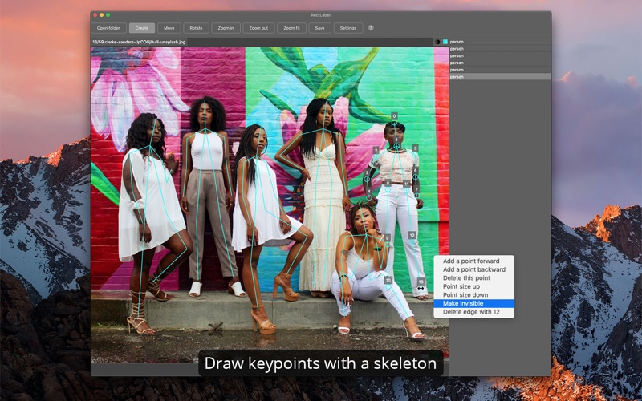
Task: Open the Settings button in toolbar
Action: pos(347,28)
